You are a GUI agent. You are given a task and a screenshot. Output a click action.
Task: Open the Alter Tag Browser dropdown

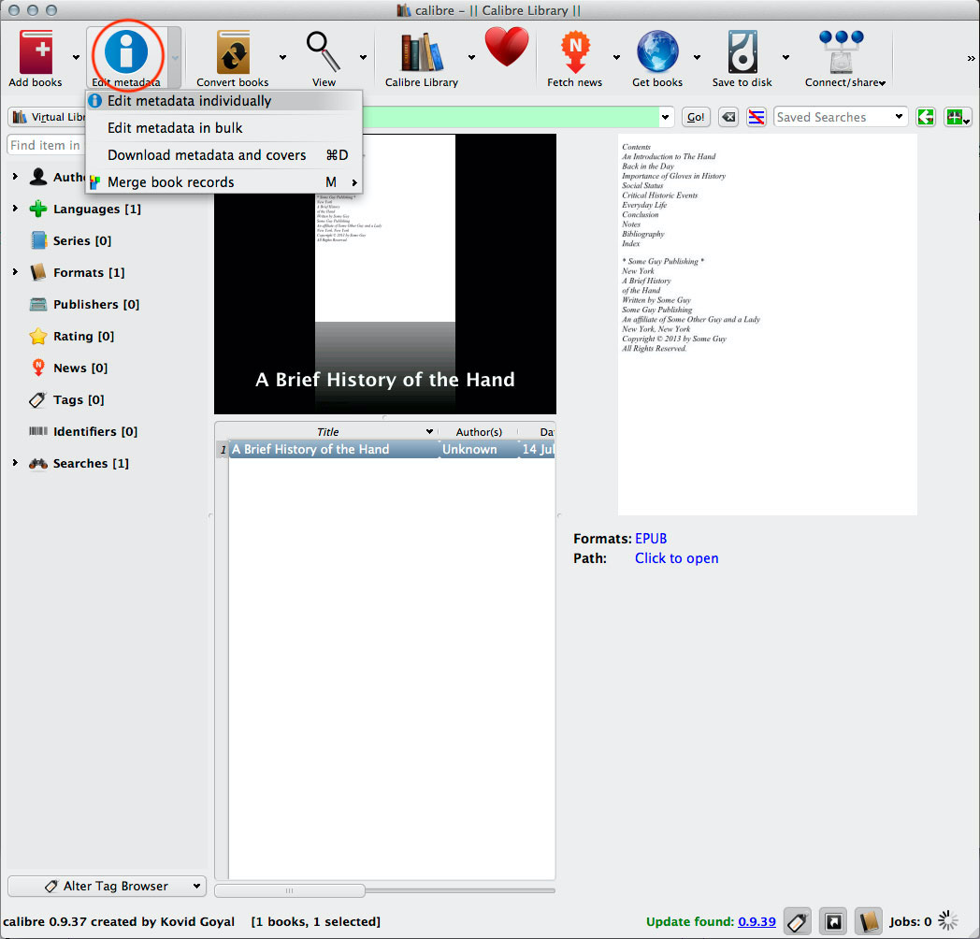[107, 886]
